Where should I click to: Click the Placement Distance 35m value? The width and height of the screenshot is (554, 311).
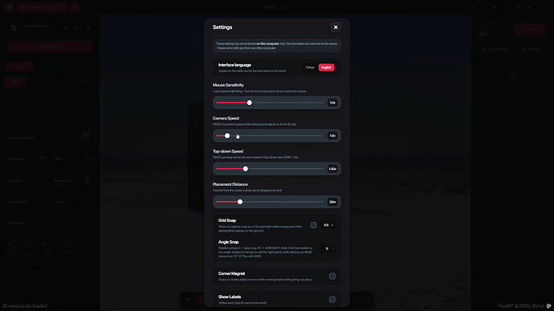click(332, 202)
